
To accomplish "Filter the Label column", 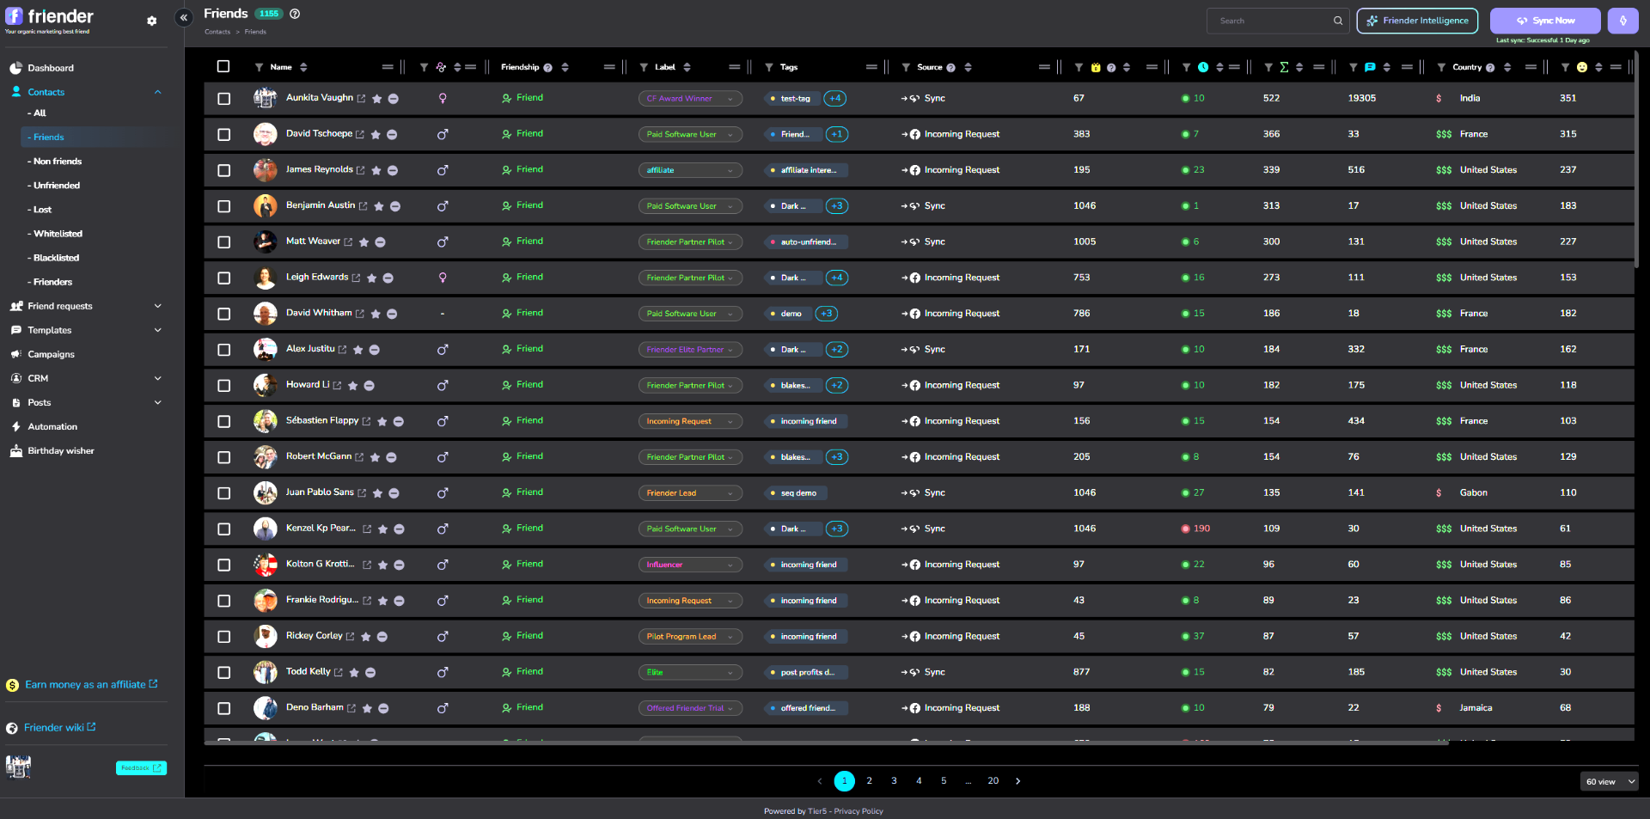I will [644, 67].
